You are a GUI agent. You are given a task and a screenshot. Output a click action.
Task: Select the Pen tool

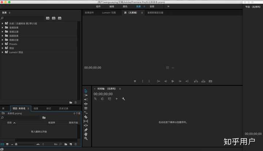click(x=86, y=130)
